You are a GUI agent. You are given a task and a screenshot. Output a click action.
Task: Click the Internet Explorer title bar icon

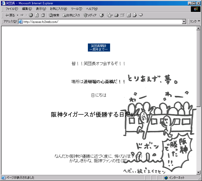3,3
